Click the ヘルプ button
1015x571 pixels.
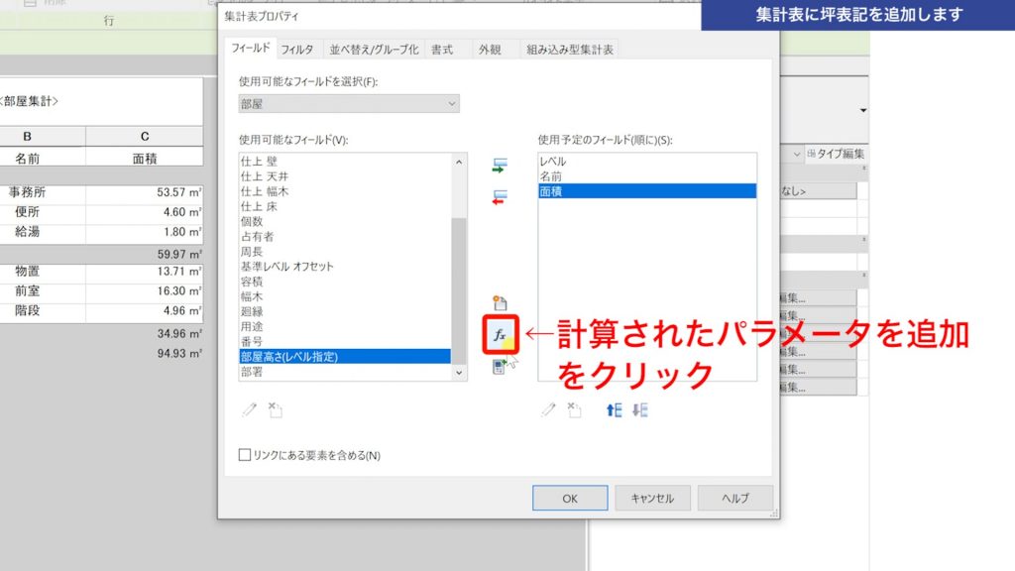(734, 498)
